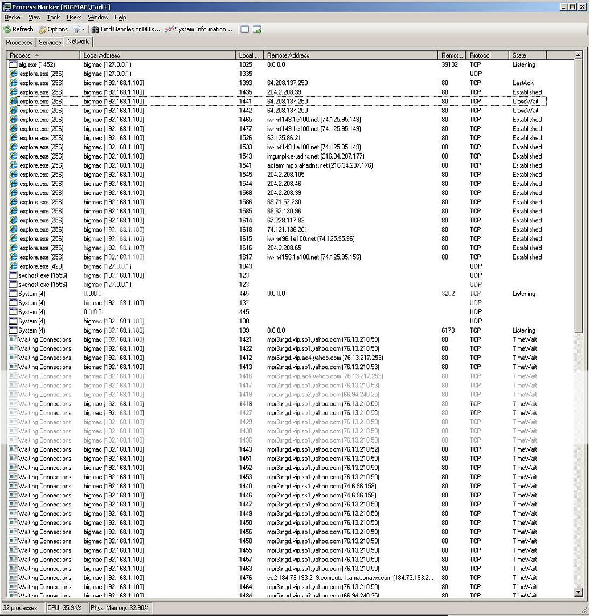Click Waiting Connections icon on port 1463 row

pos(13,569)
